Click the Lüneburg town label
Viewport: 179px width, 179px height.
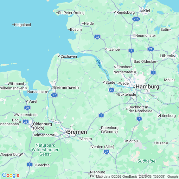[x=168, y=116]
